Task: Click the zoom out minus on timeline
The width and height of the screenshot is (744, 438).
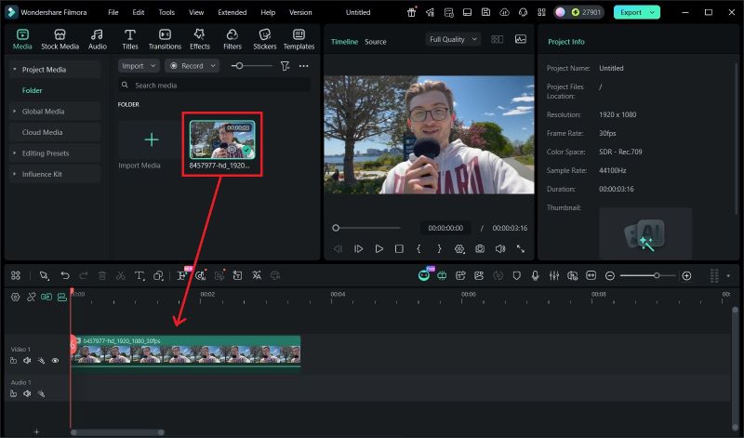Action: pyautogui.click(x=610, y=275)
